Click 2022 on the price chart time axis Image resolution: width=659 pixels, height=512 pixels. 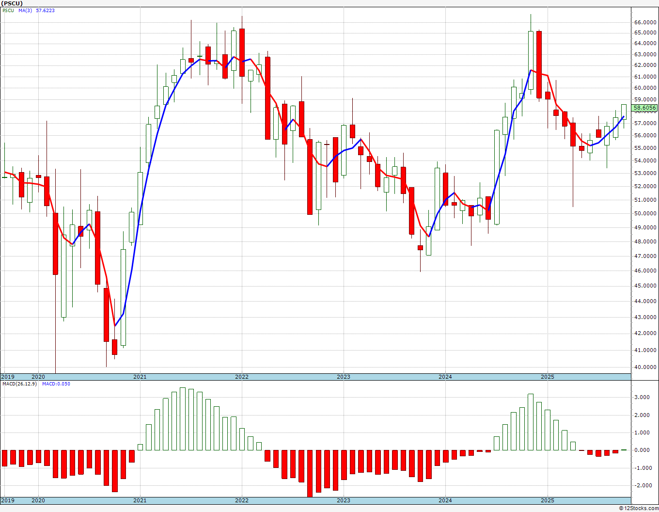[x=241, y=377]
